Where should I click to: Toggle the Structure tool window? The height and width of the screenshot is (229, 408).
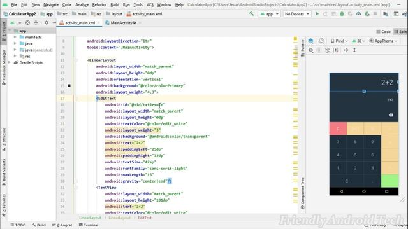tap(4, 139)
